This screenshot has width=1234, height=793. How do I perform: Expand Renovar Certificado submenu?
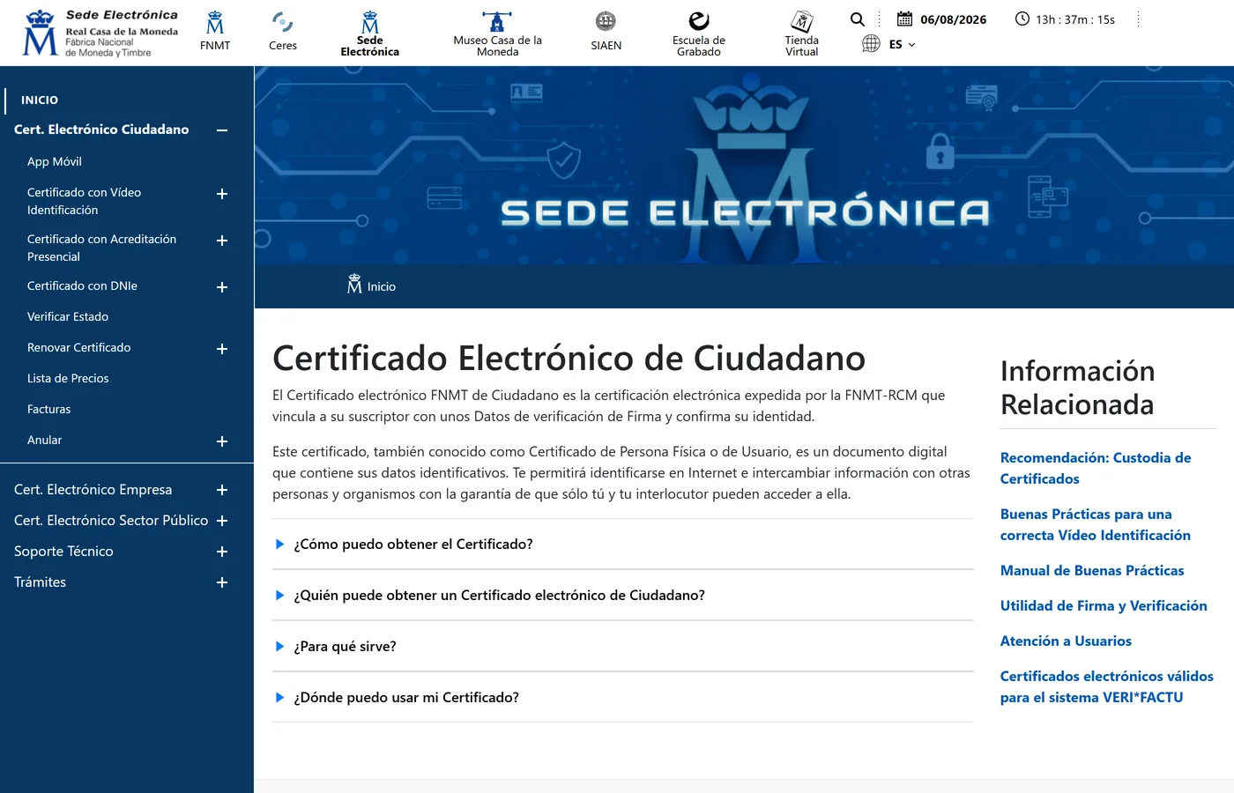pyautogui.click(x=222, y=349)
